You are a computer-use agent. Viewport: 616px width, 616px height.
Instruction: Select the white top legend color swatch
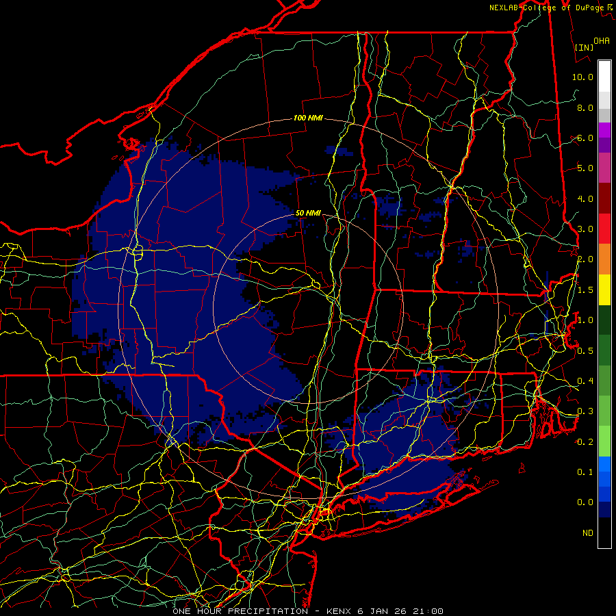(604, 77)
